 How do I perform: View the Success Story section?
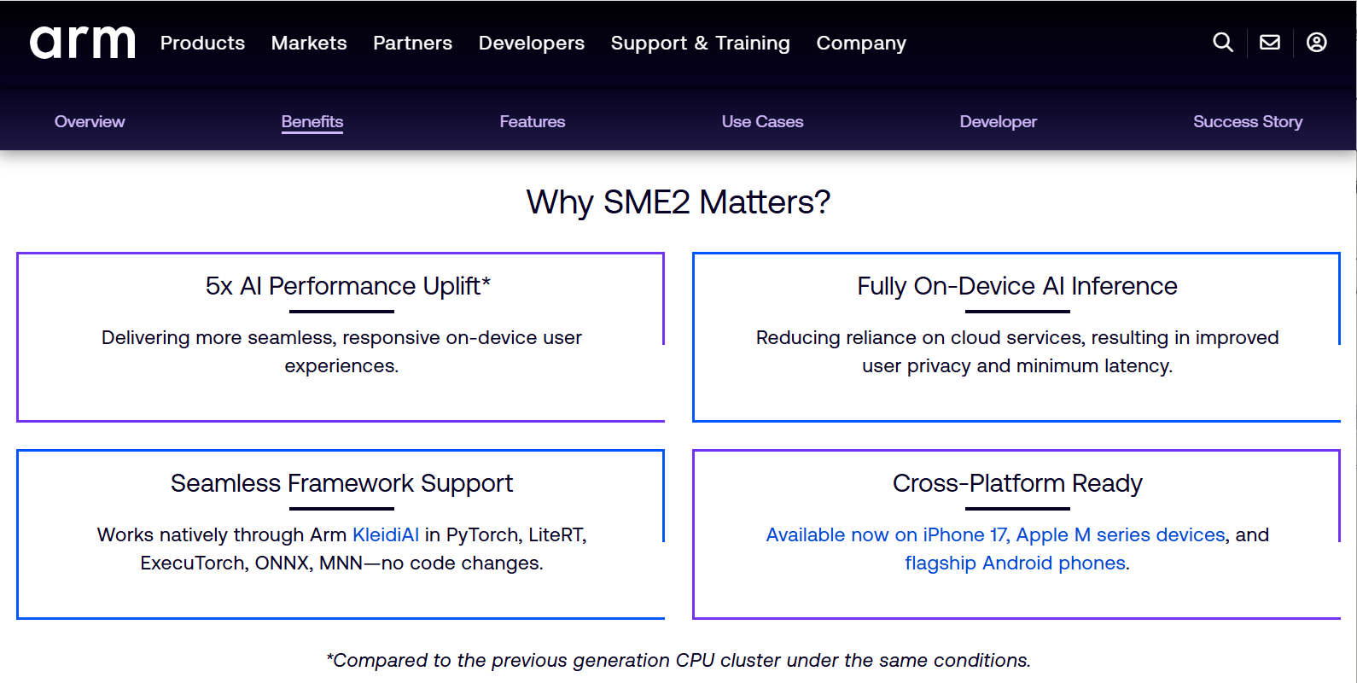(1248, 121)
